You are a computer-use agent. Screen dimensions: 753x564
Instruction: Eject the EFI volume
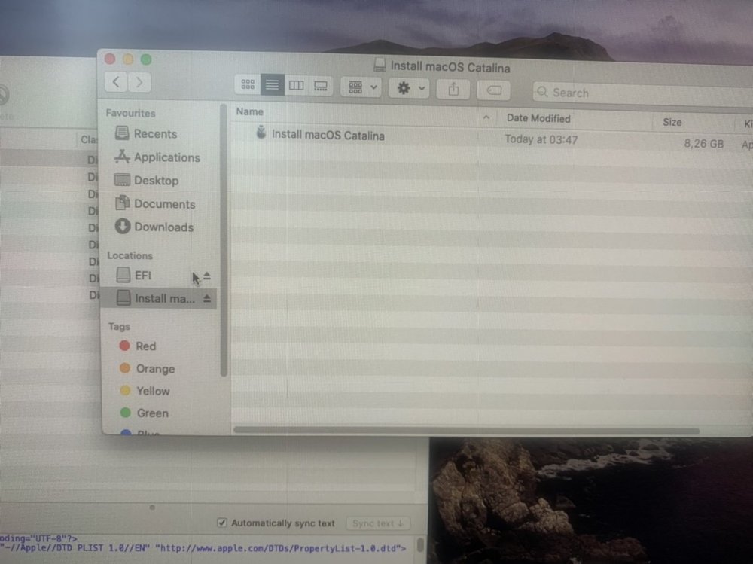207,276
